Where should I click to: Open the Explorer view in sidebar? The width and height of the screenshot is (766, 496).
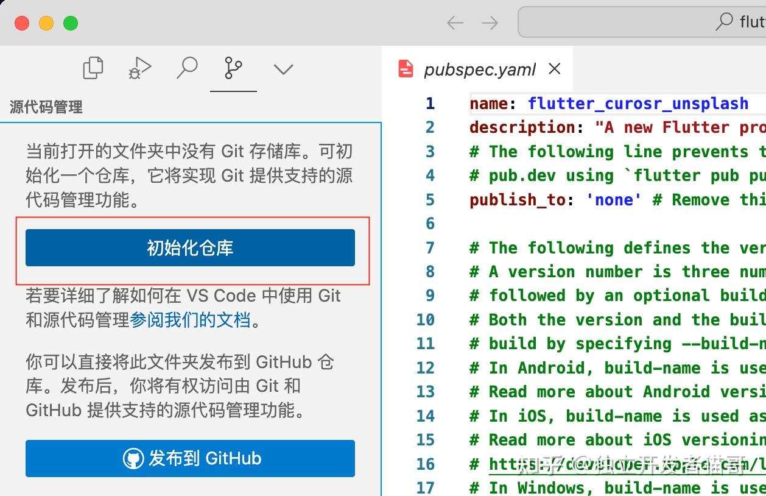click(93, 68)
